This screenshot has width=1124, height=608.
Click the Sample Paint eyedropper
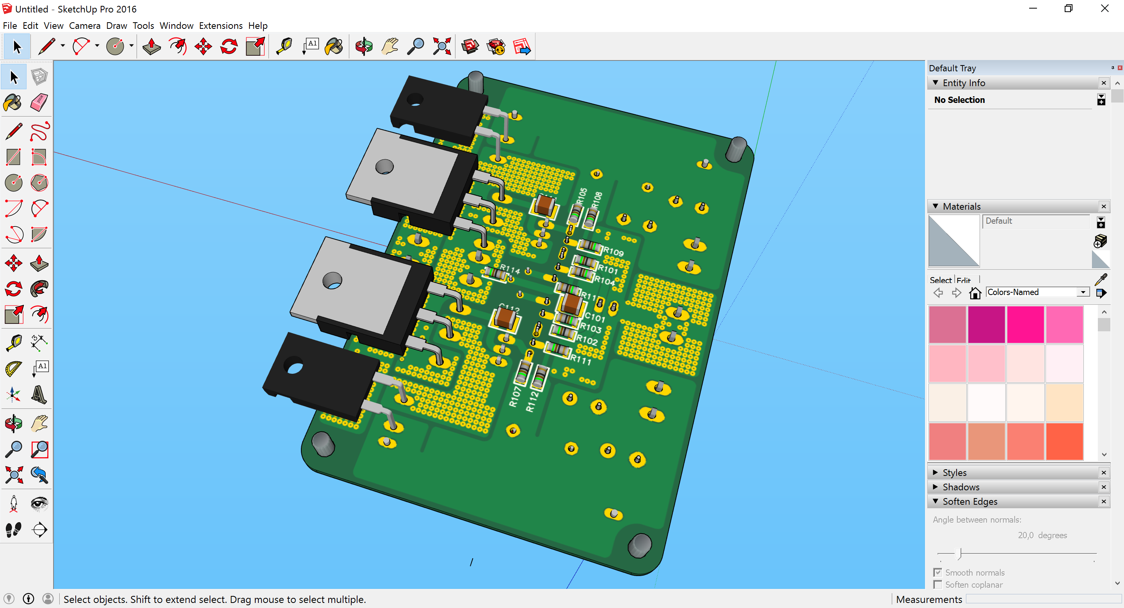pyautogui.click(x=1101, y=279)
